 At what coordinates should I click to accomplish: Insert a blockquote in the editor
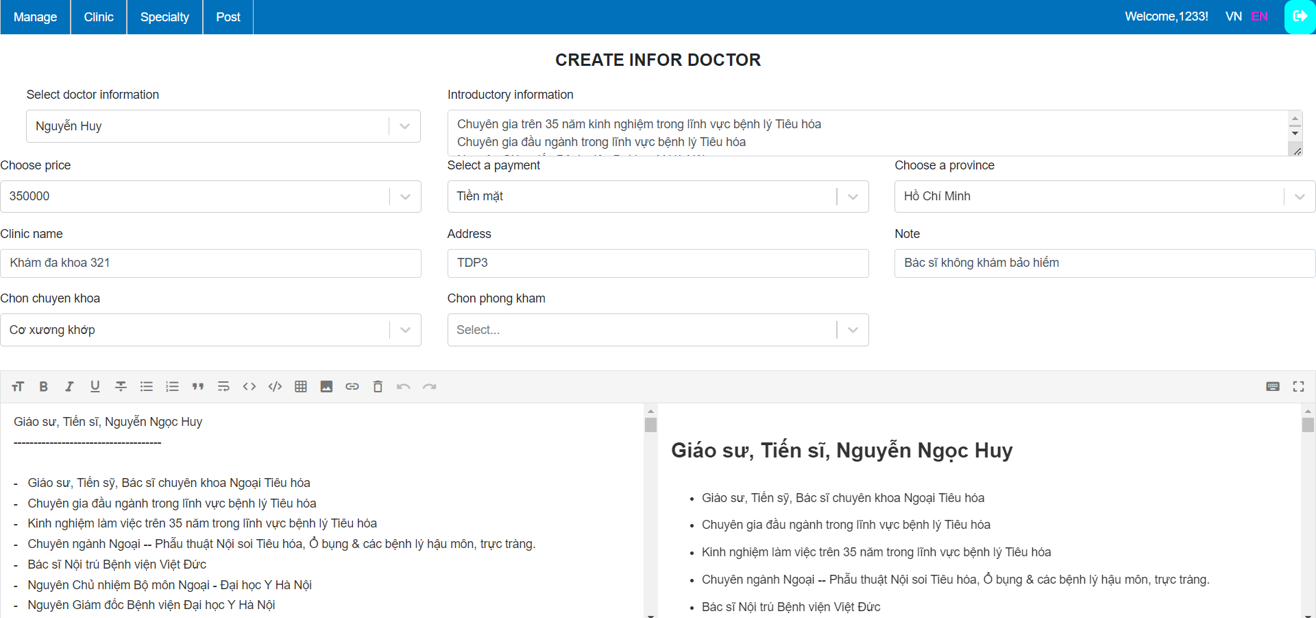pyautogui.click(x=198, y=386)
